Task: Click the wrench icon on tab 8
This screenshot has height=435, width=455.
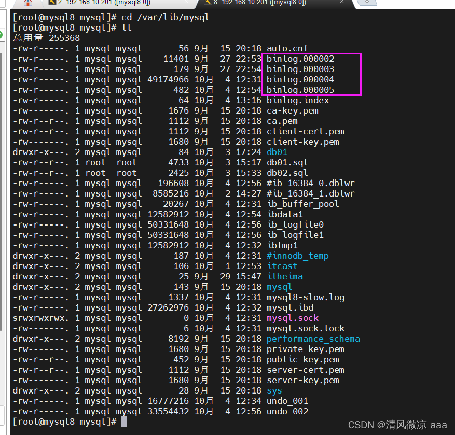Action: (x=208, y=2)
